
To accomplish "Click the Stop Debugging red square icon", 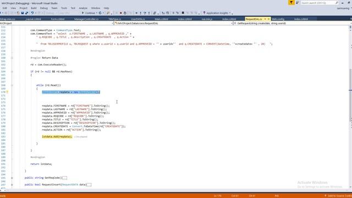I will (121, 13).
